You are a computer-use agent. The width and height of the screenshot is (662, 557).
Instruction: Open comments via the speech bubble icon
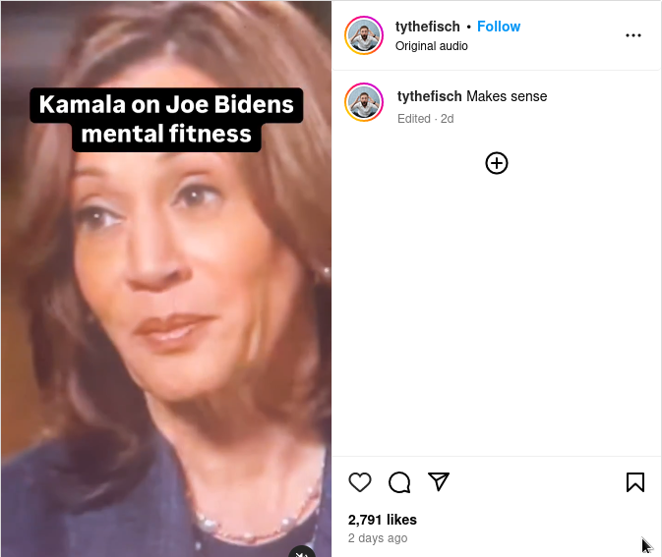[x=399, y=482]
